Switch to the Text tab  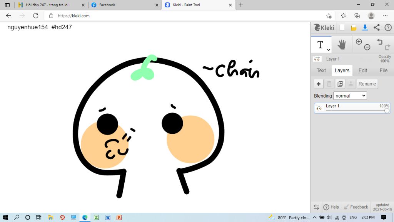point(321,71)
